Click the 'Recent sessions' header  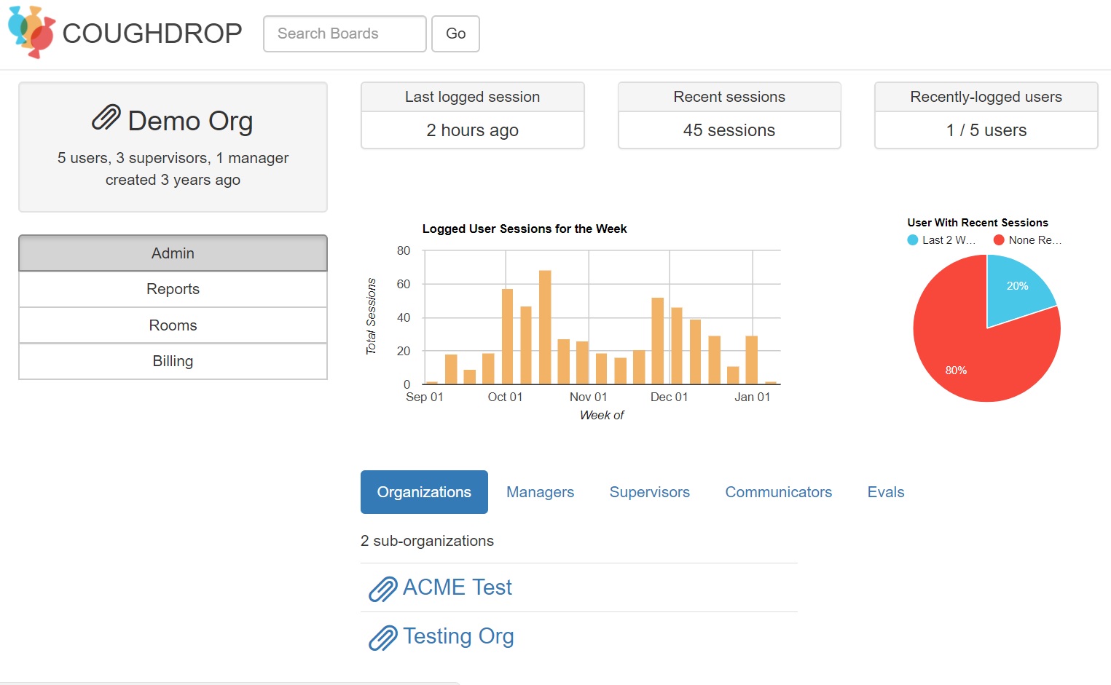(x=729, y=97)
